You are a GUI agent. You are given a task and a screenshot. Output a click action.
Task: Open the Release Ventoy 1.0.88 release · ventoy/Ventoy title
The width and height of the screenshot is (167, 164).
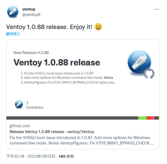point(52,132)
